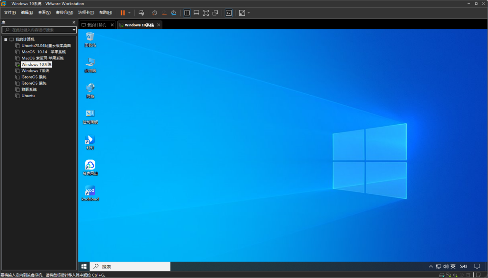488x278 pixels.
Task: Open the snapshot manager
Action: coord(174,13)
